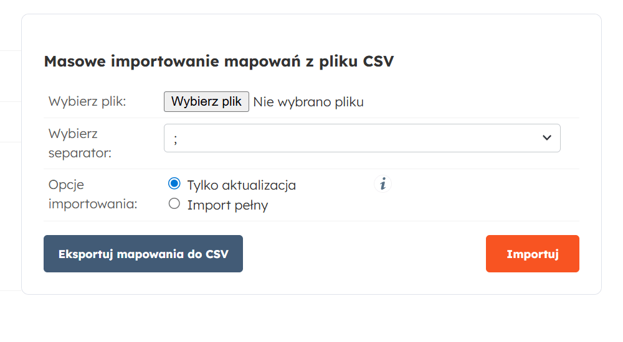The image size is (623, 342).
Task: Select the "Import pełny" radio button
Action: [x=174, y=203]
